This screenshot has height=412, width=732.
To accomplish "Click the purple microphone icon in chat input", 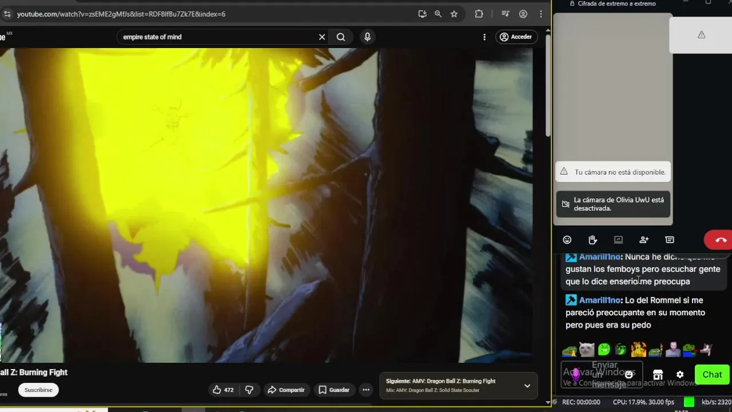I will click(x=576, y=374).
